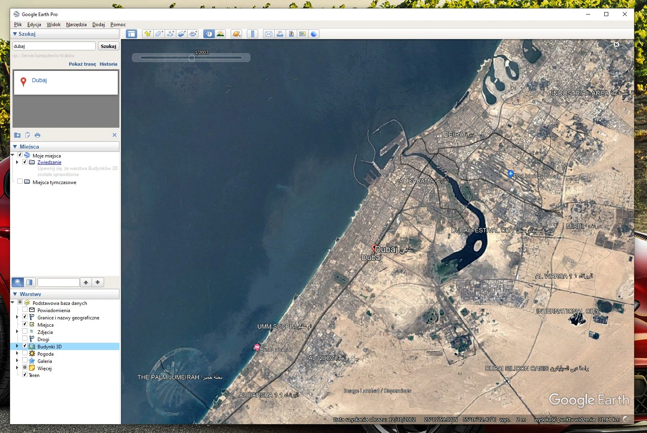The width and height of the screenshot is (647, 433).
Task: Show sunlight across the landscape
Action: [220, 34]
